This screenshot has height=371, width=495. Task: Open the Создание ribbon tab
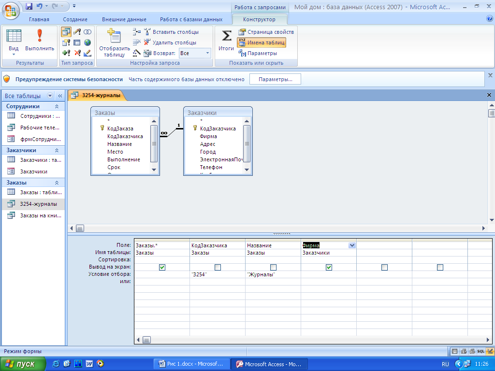(75, 19)
